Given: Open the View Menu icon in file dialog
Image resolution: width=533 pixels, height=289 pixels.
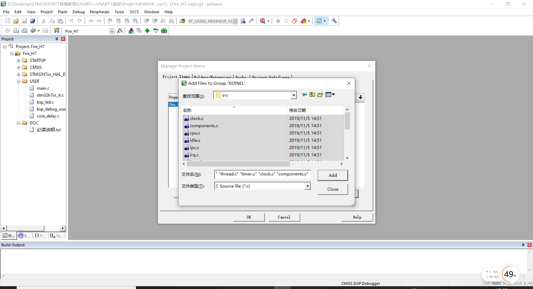Looking at the screenshot, I should 330,95.
